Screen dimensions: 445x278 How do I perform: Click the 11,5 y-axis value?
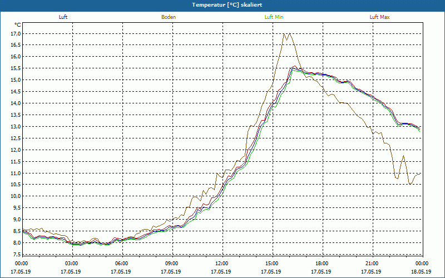[16, 161]
